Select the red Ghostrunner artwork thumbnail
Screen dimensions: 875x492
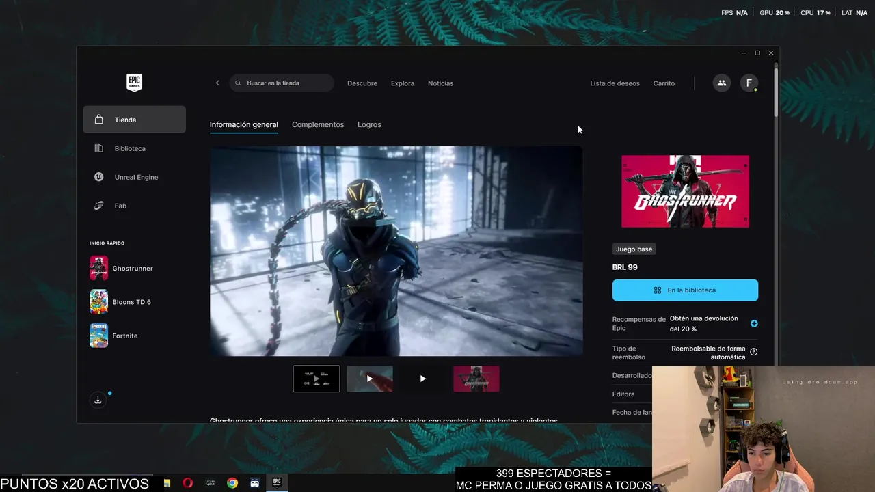(476, 379)
